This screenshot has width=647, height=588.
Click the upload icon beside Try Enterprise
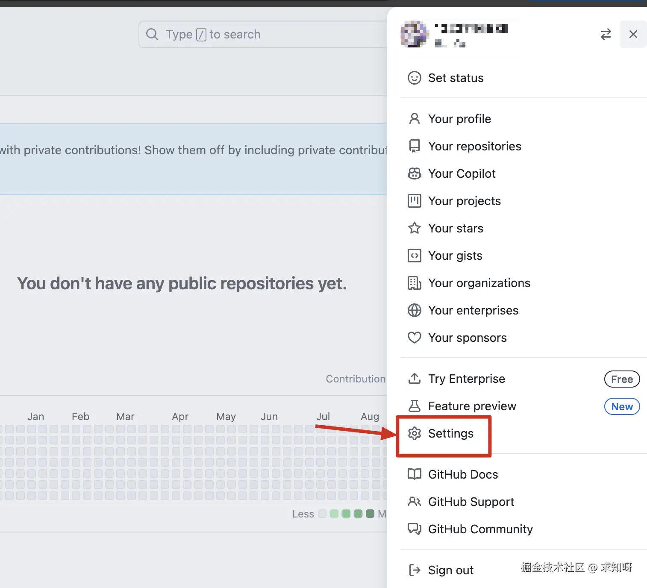coord(414,379)
